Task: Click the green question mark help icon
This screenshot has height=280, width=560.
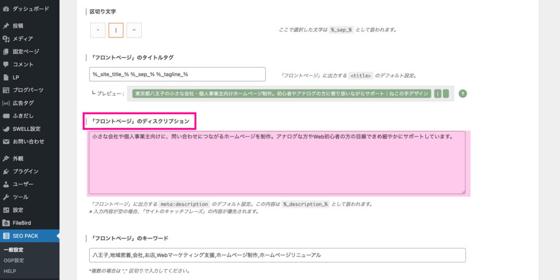Action: click(x=463, y=93)
